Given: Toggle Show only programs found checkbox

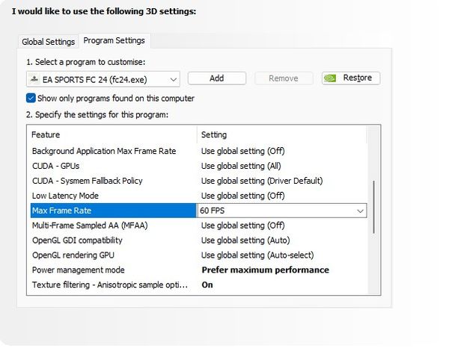Looking at the screenshot, I should coord(31,98).
